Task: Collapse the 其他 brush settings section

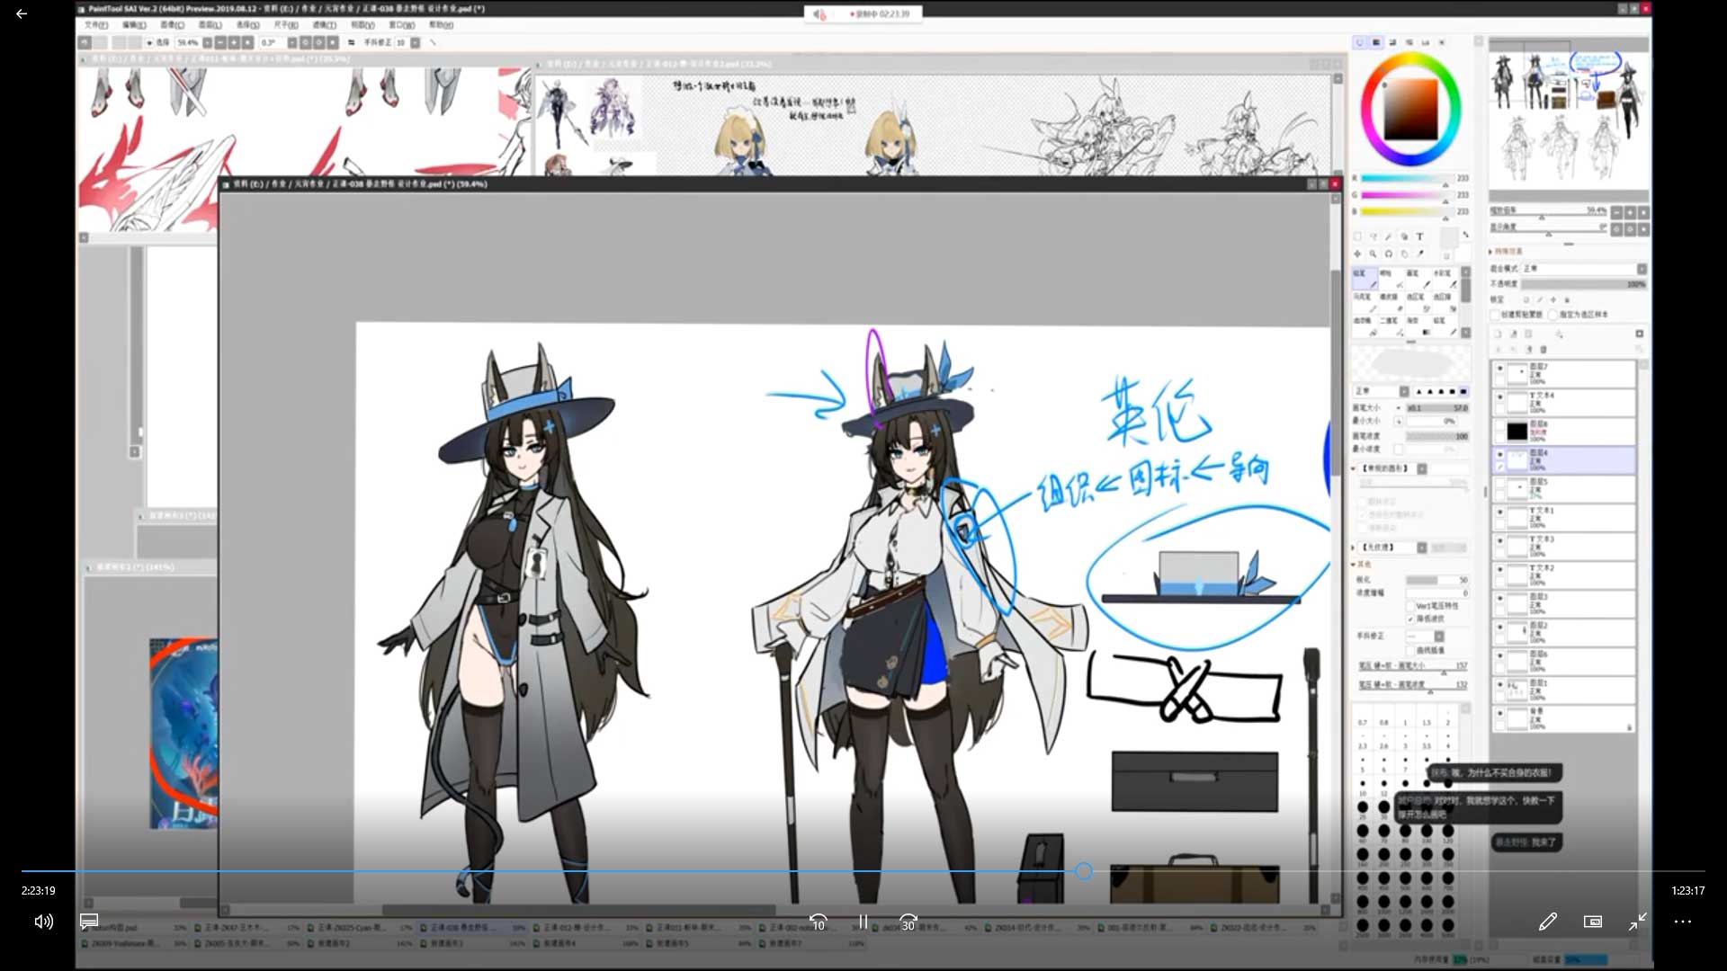Action: [1354, 565]
